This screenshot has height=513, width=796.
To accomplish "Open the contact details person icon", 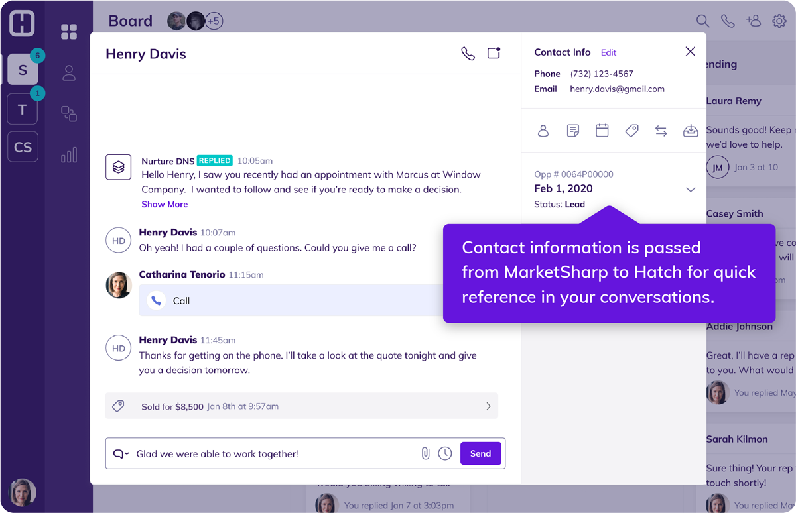I will click(x=543, y=131).
